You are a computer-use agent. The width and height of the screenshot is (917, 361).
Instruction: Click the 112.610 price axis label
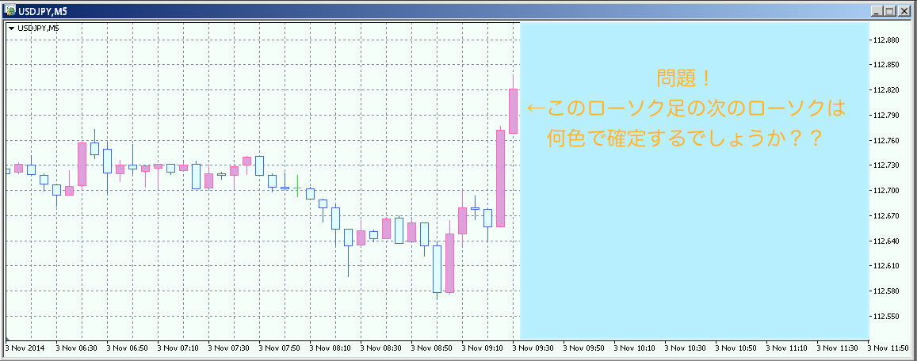point(885,266)
